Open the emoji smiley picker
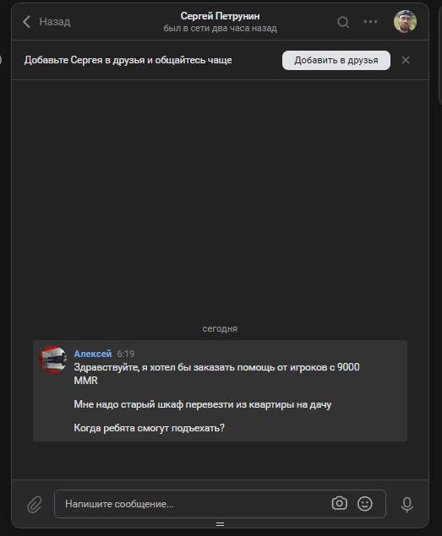The image size is (442, 536). click(x=365, y=504)
